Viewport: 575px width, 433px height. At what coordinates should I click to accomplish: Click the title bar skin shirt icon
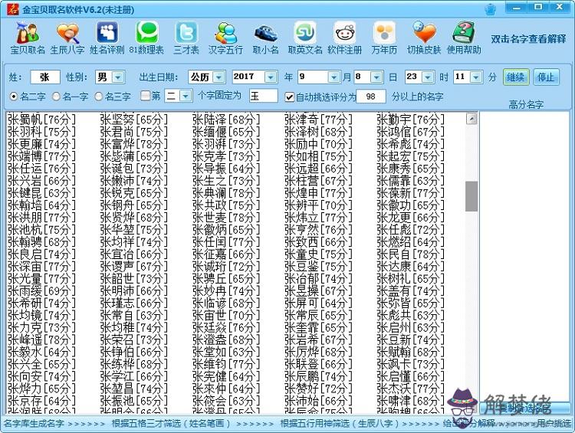pos(491,9)
